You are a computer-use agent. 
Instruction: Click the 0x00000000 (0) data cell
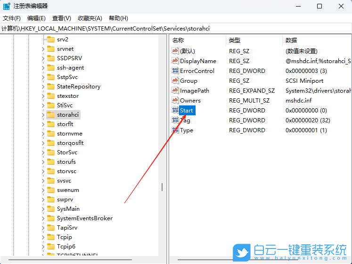(306, 111)
